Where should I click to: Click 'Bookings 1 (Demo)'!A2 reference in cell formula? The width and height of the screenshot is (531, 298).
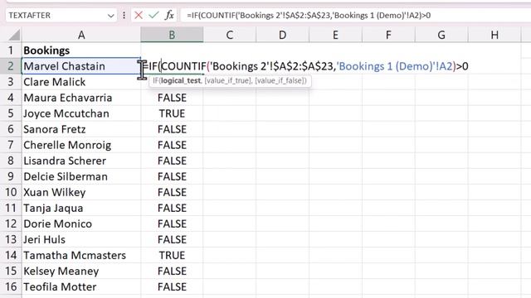(x=396, y=66)
